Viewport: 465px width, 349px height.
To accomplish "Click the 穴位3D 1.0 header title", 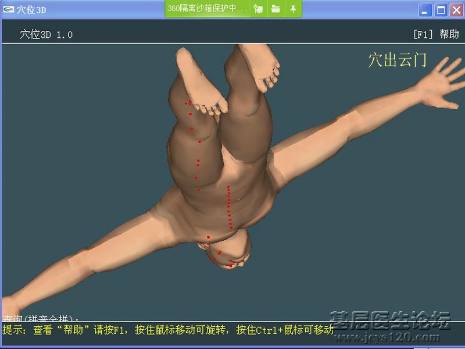I will point(46,35).
